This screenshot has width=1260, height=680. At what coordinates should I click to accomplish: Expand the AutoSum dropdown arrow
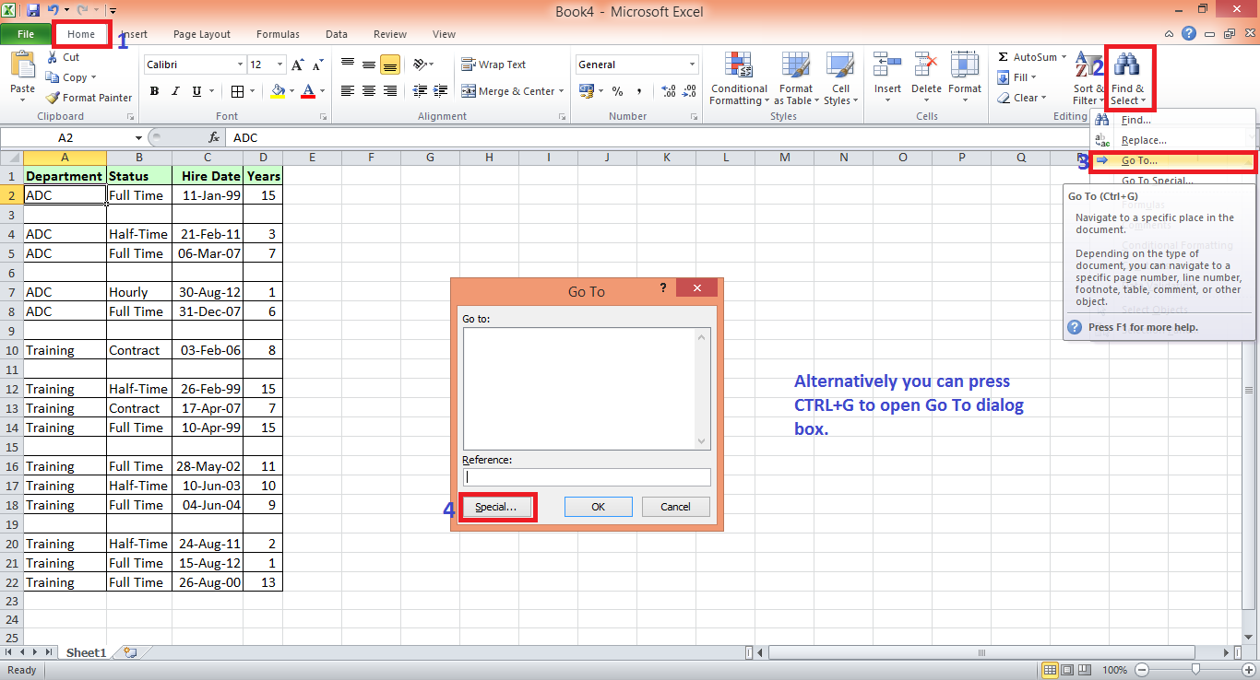(1064, 57)
